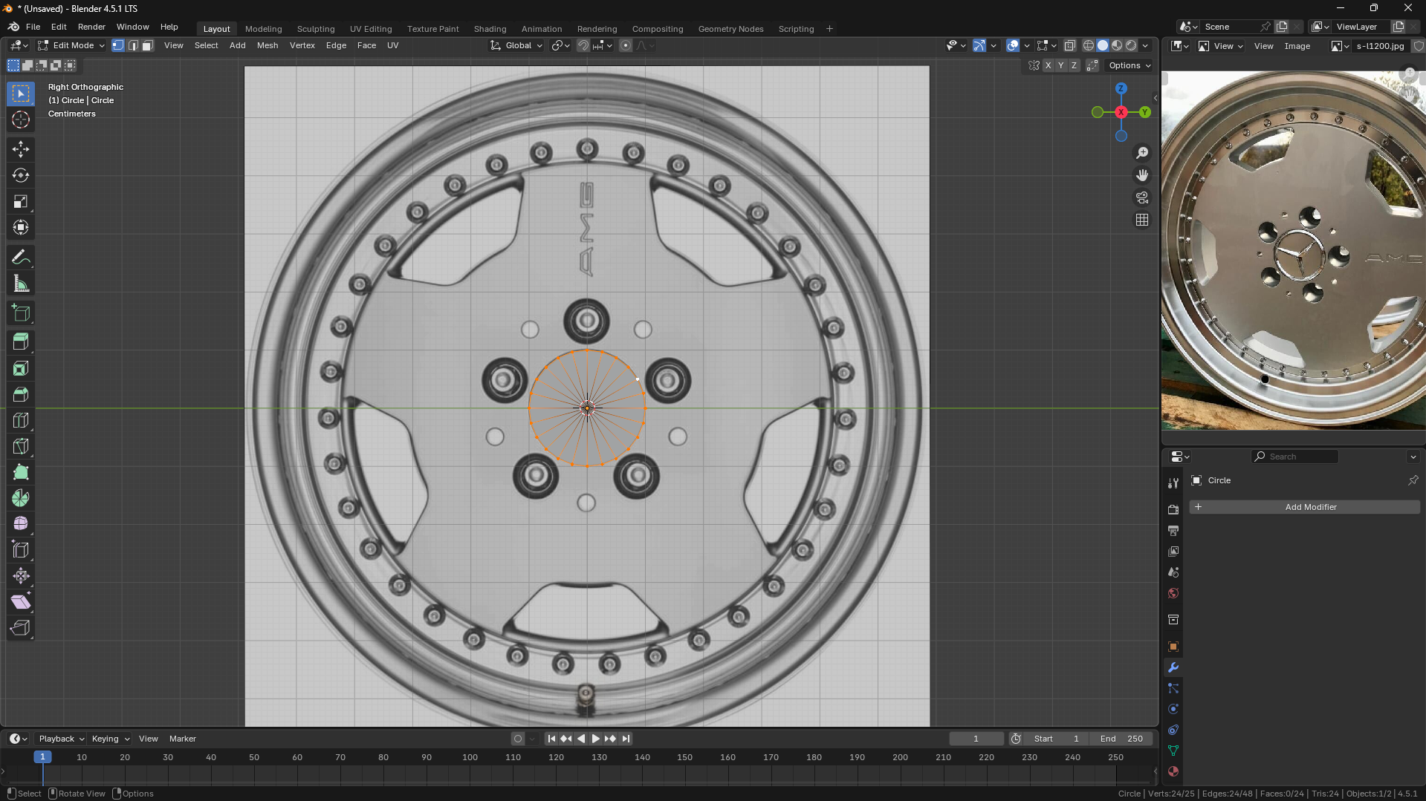Image resolution: width=1426 pixels, height=801 pixels.
Task: Select the Smooth vertices tool
Action: click(x=21, y=524)
